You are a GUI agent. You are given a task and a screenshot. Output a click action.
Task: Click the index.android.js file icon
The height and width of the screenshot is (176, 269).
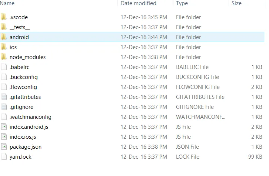[4, 127]
